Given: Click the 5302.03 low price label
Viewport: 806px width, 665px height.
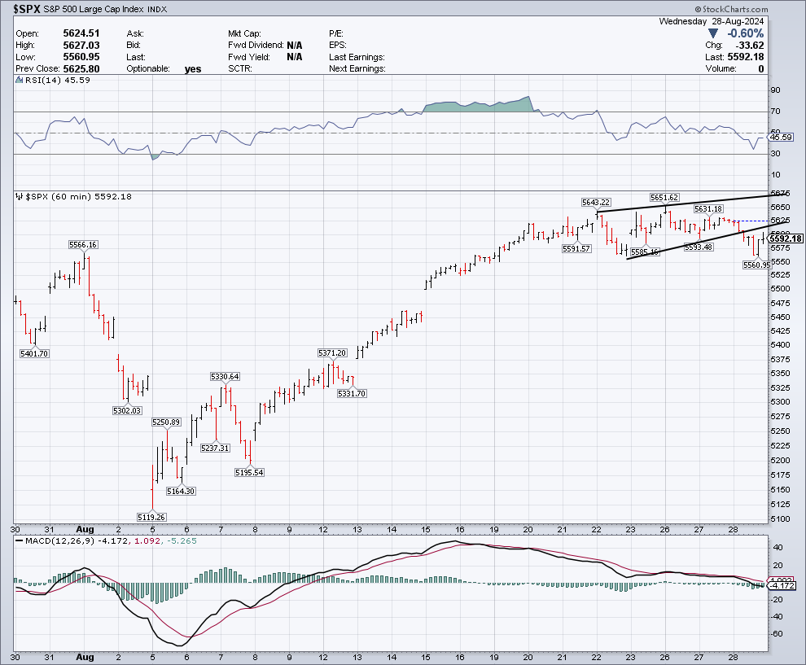Looking at the screenshot, I should (x=127, y=410).
